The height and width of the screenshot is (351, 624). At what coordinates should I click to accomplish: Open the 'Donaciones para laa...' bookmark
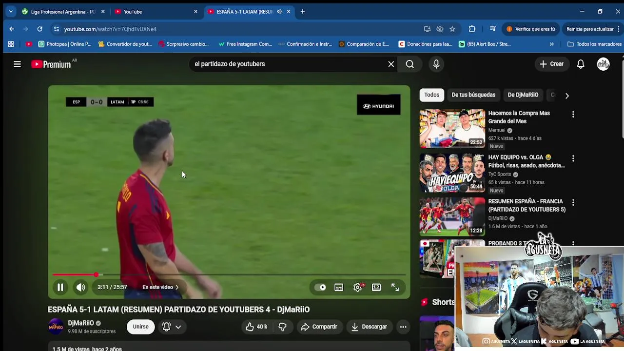click(425, 44)
